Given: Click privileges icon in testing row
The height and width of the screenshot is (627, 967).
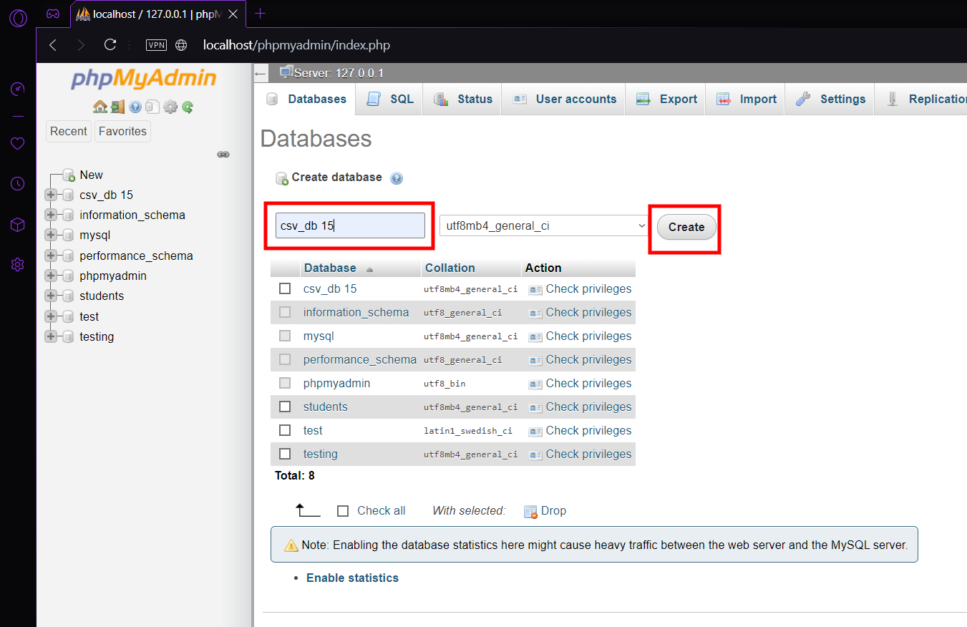Looking at the screenshot, I should tap(535, 455).
